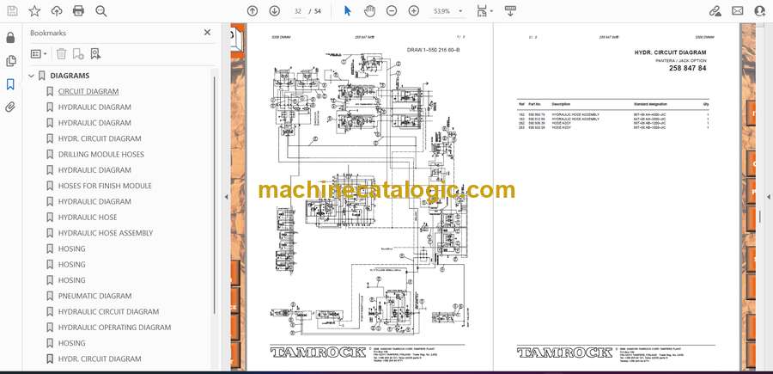Activate the hand pan tool
Viewport: 773px width, 374px height.
point(369,11)
